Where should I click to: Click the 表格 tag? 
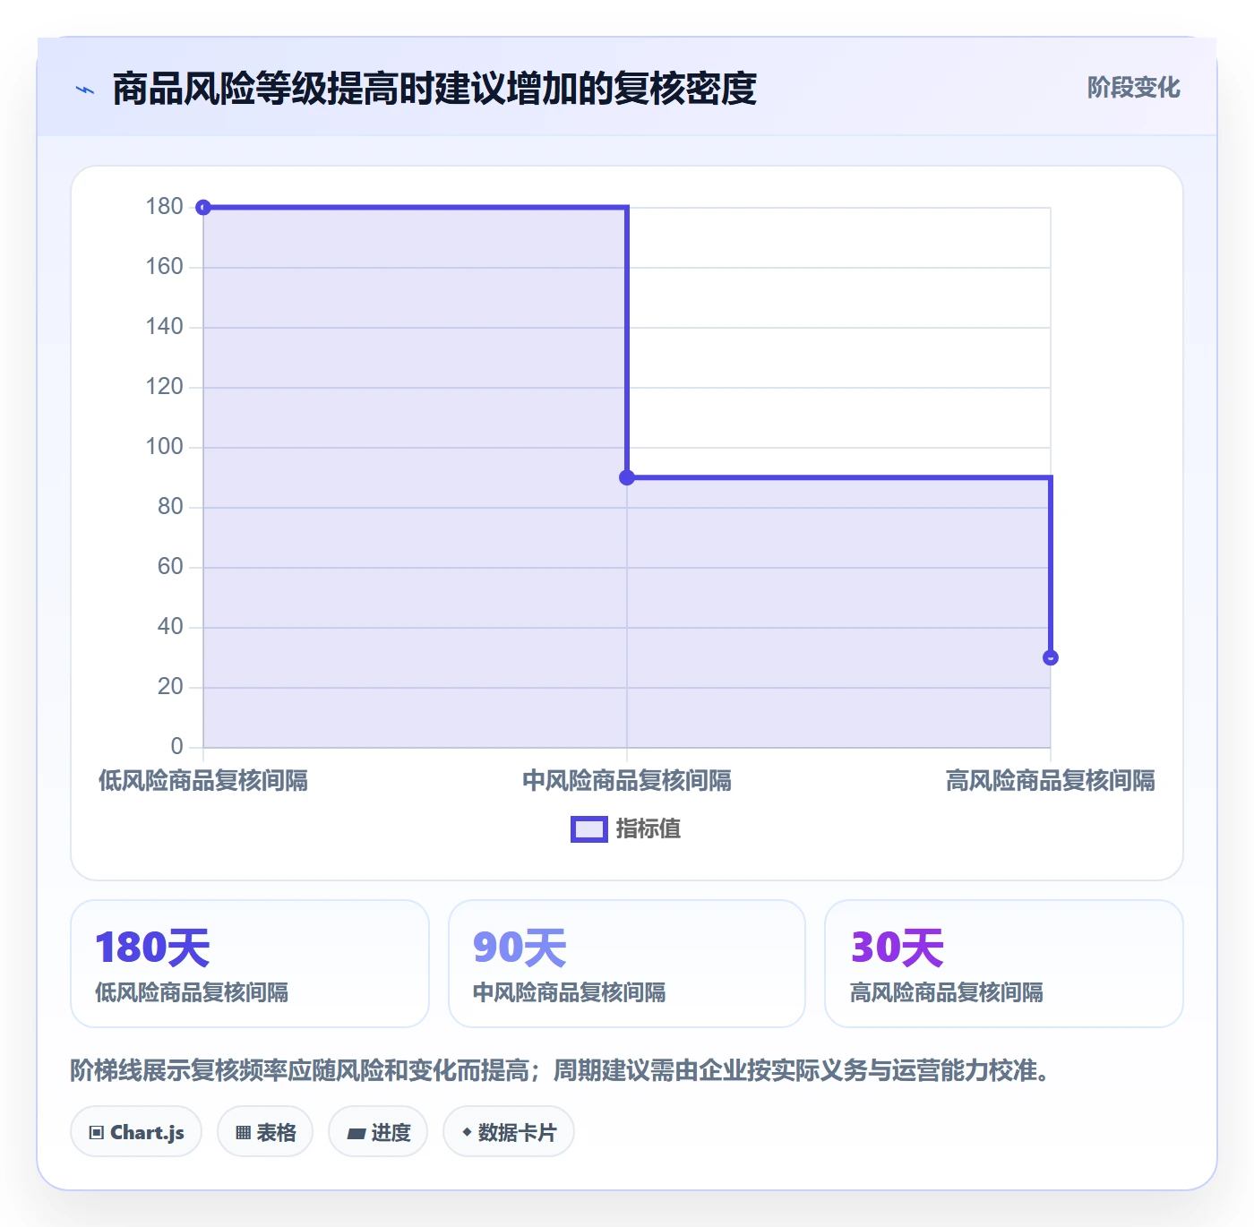pos(265,1132)
